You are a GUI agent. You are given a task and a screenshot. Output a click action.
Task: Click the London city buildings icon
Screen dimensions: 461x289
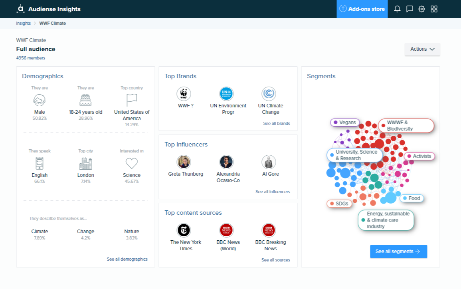coord(85,163)
